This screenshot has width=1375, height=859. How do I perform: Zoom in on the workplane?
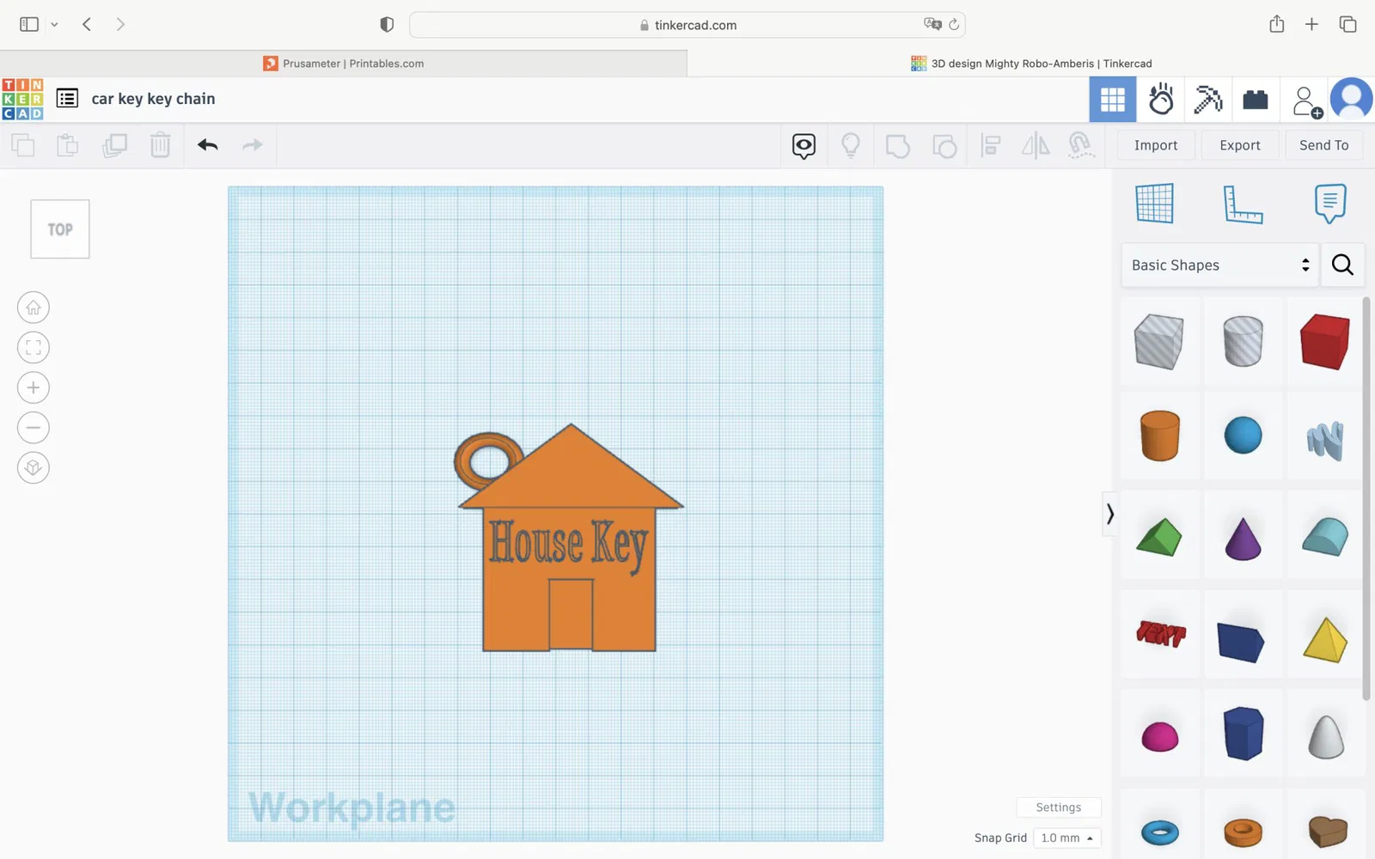[34, 387]
